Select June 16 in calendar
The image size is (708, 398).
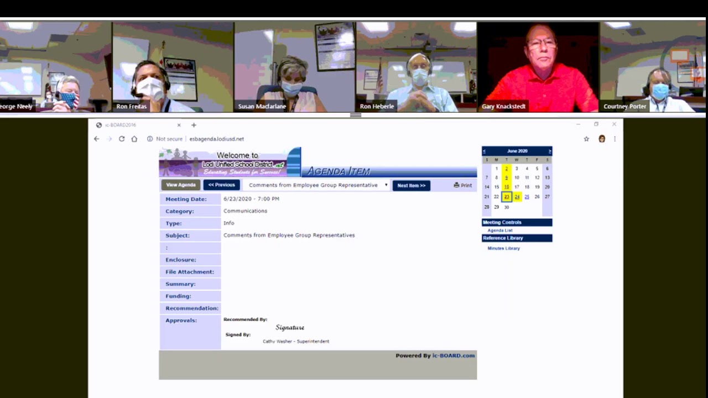506,187
